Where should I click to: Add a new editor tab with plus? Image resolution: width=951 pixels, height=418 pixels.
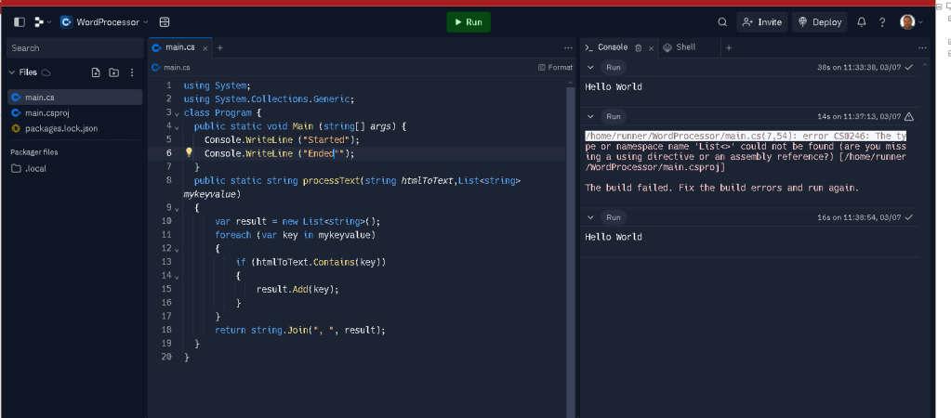(220, 48)
